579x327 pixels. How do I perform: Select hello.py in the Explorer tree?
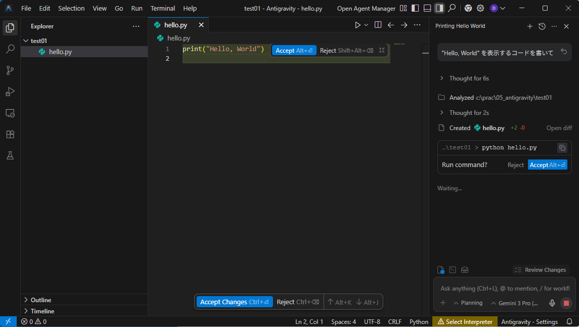84,52
